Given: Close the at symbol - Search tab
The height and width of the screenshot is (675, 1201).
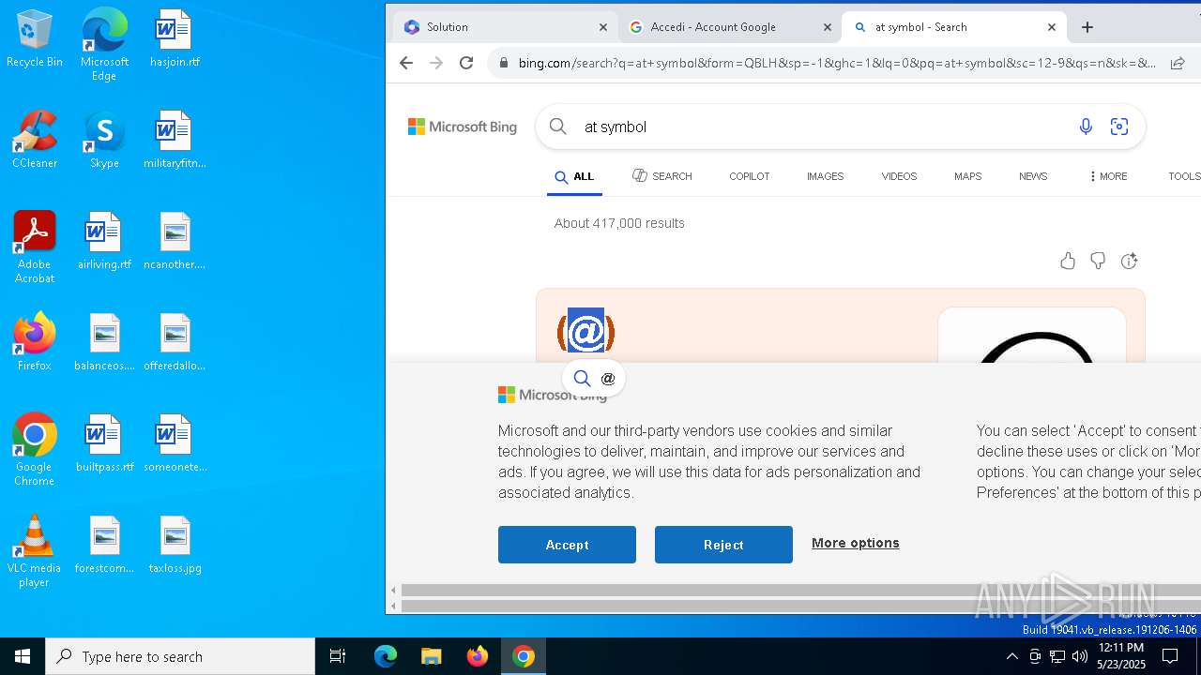Looking at the screenshot, I should click(1052, 27).
